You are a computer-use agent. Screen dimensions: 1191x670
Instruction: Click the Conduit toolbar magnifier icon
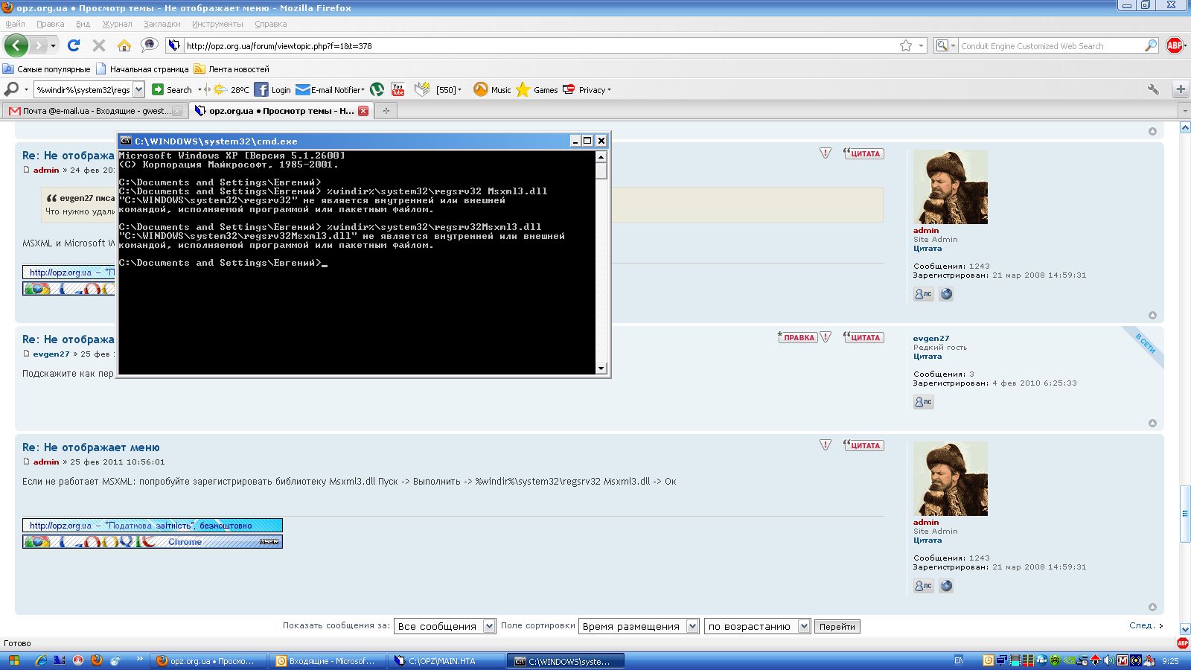[11, 89]
